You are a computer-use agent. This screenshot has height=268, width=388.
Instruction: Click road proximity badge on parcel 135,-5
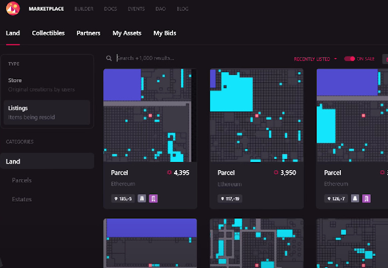click(x=142, y=198)
